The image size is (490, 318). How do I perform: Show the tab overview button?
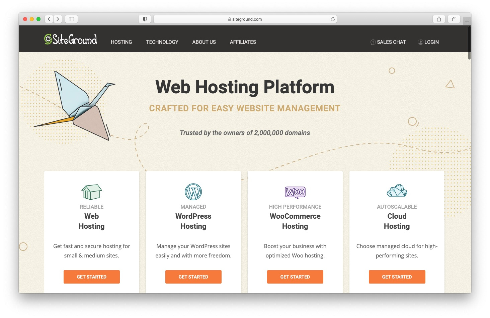454,19
